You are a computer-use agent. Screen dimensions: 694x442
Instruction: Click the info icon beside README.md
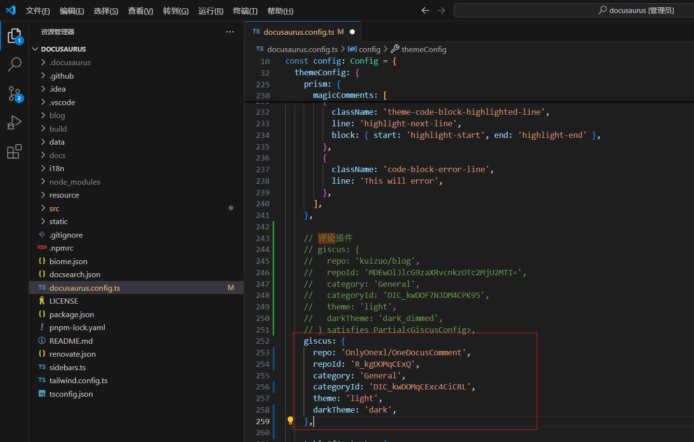[x=42, y=341]
